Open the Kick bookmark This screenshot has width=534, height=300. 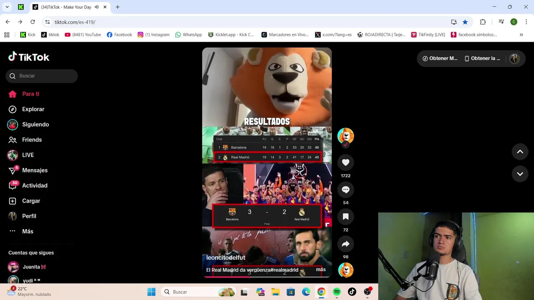tap(28, 35)
